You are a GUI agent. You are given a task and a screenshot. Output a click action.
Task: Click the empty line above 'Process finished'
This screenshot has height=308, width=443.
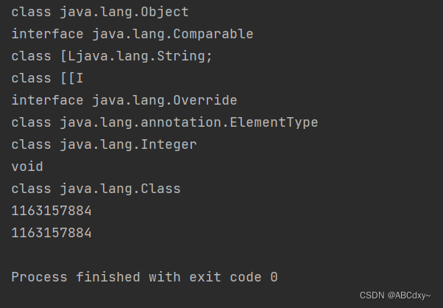[221, 255]
